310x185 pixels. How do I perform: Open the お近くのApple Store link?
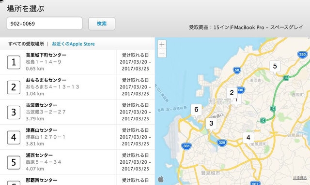pyautogui.click(x=73, y=44)
